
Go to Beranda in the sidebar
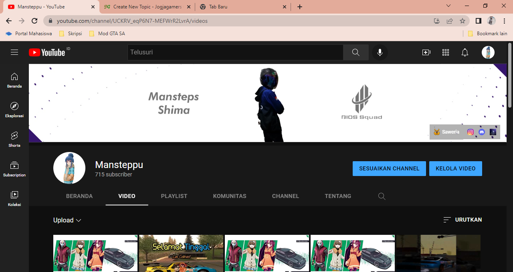[14, 80]
